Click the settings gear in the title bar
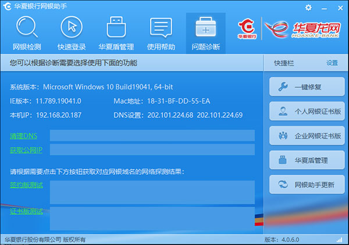 [x=308, y=8]
